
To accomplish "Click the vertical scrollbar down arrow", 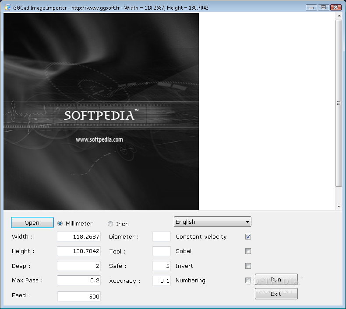I will (339, 207).
